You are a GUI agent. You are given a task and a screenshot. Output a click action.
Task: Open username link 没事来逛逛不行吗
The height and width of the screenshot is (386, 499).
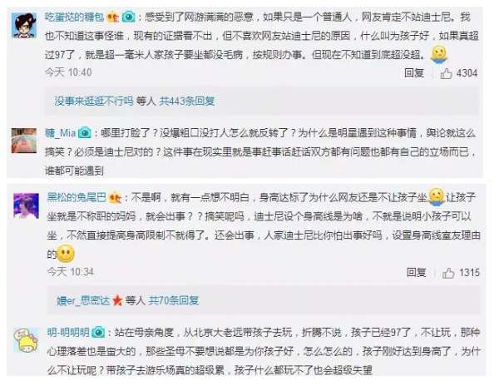pyautogui.click(x=93, y=101)
